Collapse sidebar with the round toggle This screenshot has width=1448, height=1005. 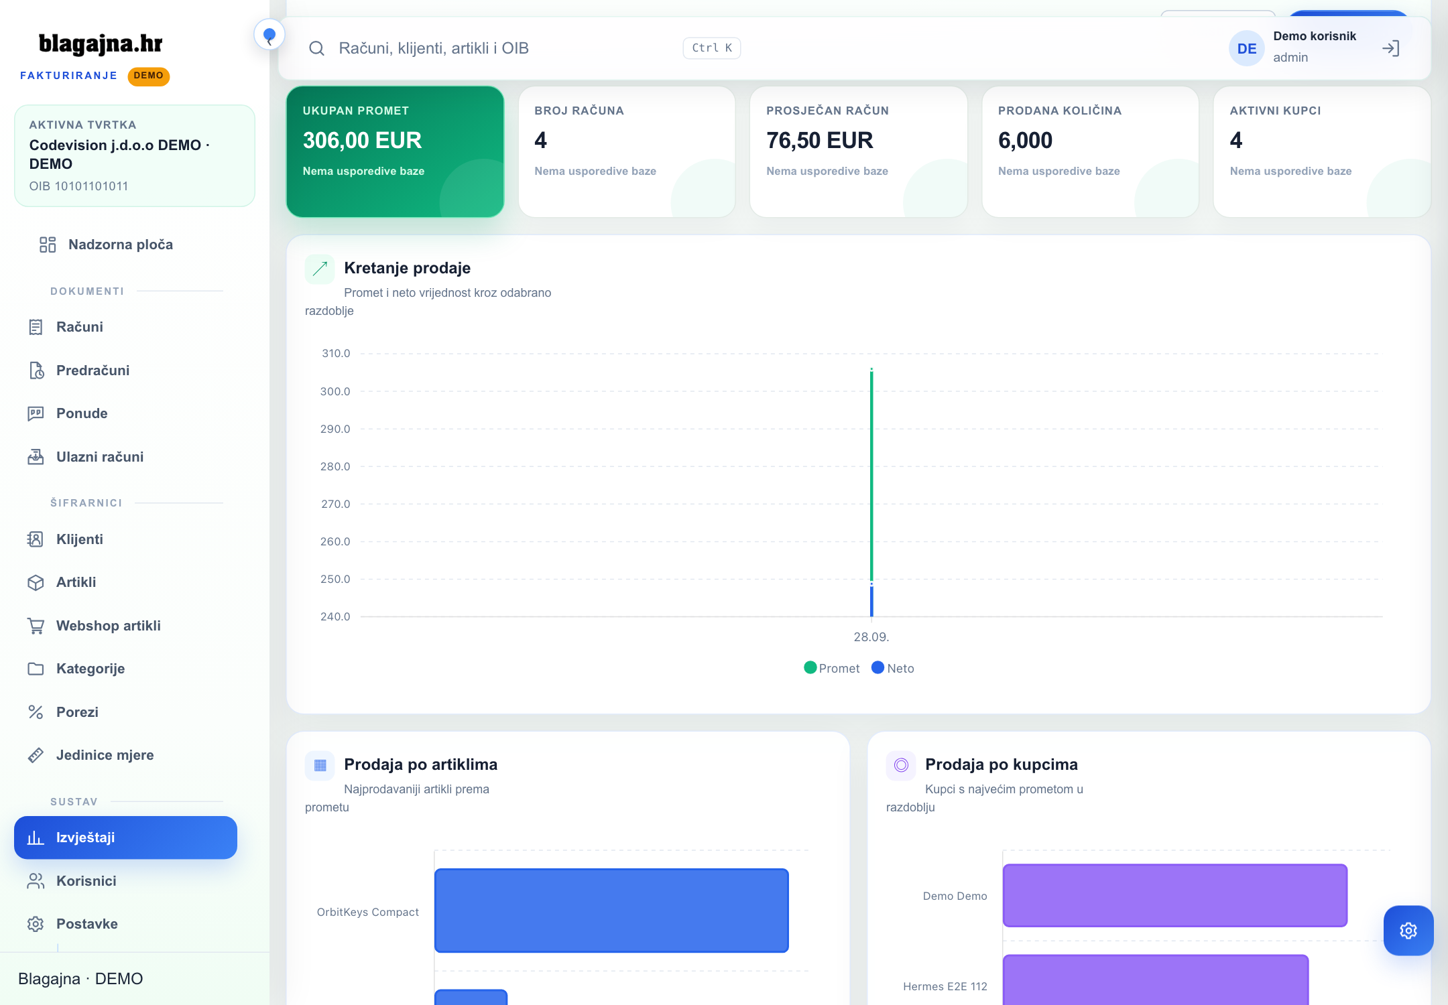[x=269, y=35]
